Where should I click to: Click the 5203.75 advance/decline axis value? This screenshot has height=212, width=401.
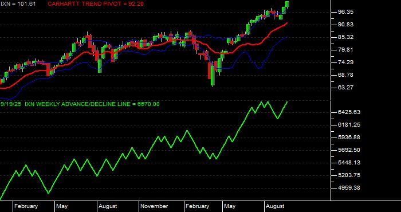click(x=348, y=175)
